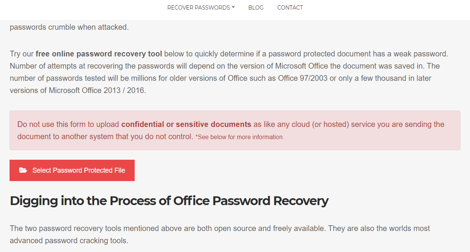Click the "*See below for more information" note

pos(239,137)
